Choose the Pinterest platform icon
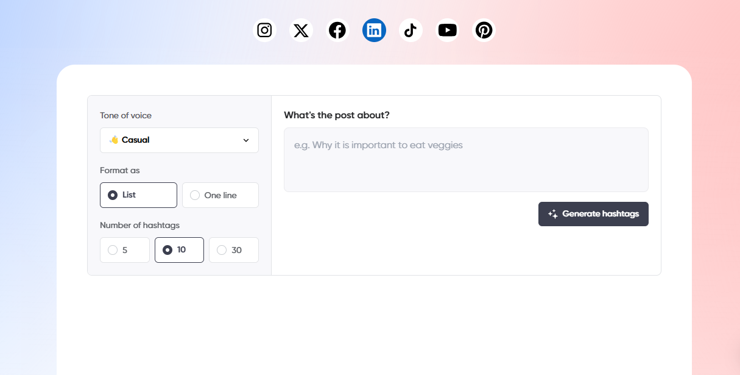 pos(484,30)
